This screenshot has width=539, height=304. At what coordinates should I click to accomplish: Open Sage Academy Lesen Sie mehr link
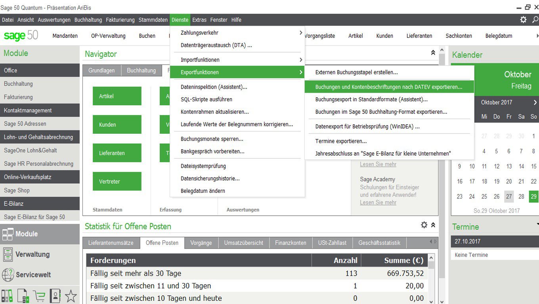378,203
